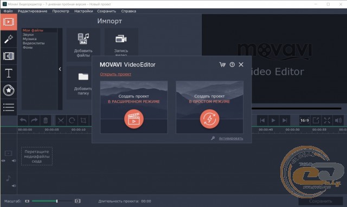This screenshot has height=207, width=347.
Task: Open the Import media tab icon
Action: (x=9, y=22)
